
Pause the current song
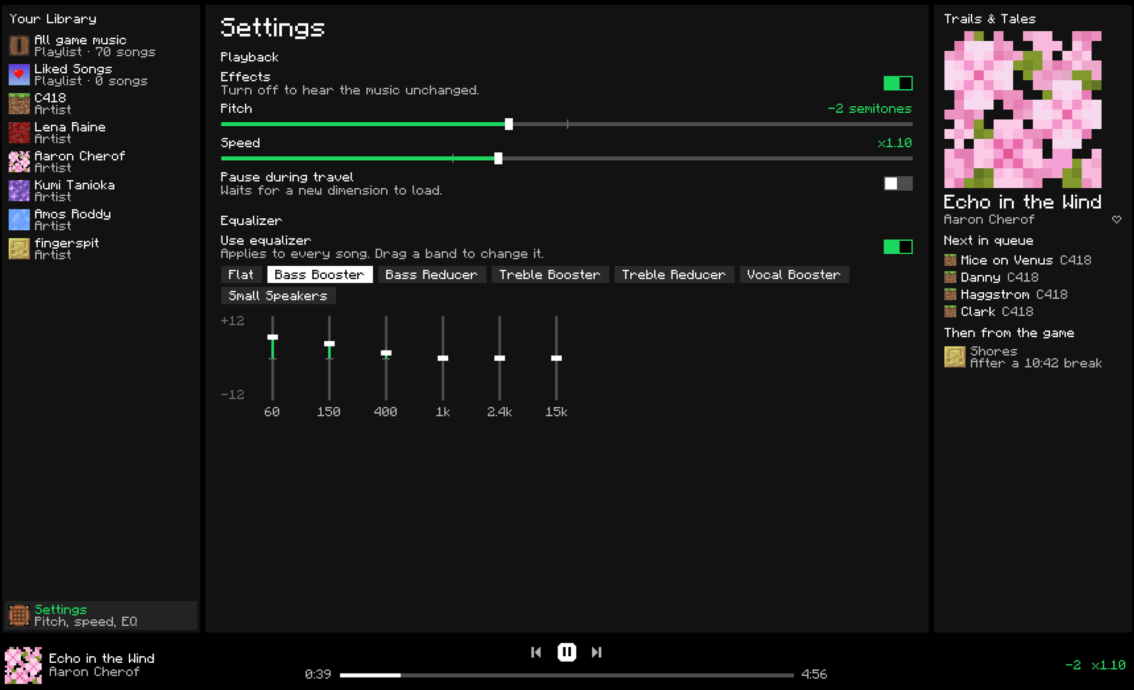coord(567,652)
